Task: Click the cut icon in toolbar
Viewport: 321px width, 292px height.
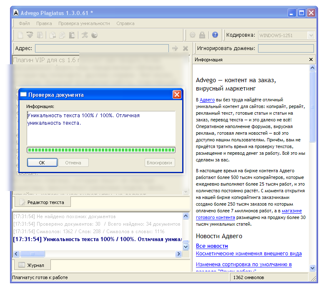Action: [53, 35]
